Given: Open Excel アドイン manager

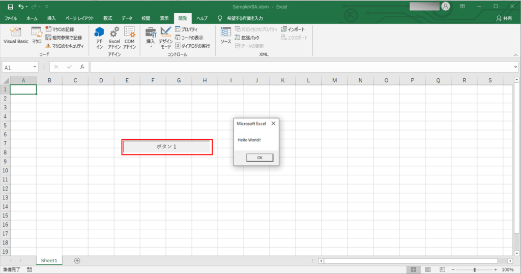Looking at the screenshot, I should pyautogui.click(x=114, y=38).
